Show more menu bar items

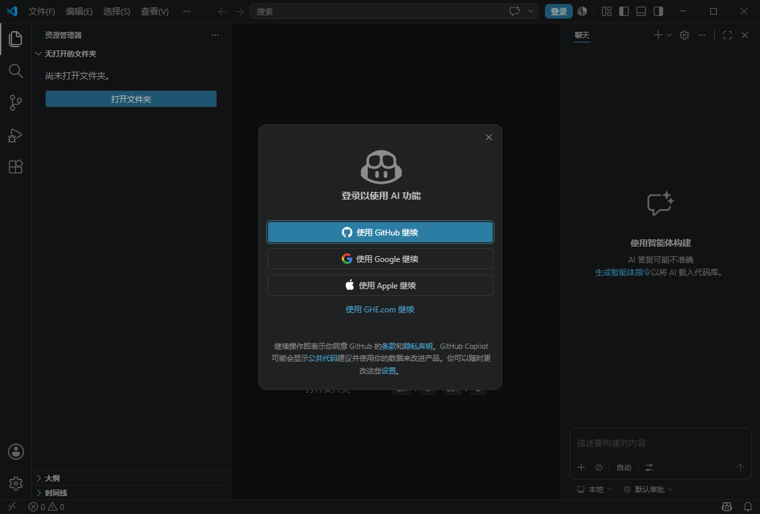pyautogui.click(x=187, y=11)
